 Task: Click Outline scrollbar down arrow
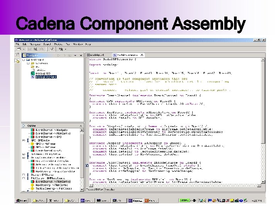point(82,189)
